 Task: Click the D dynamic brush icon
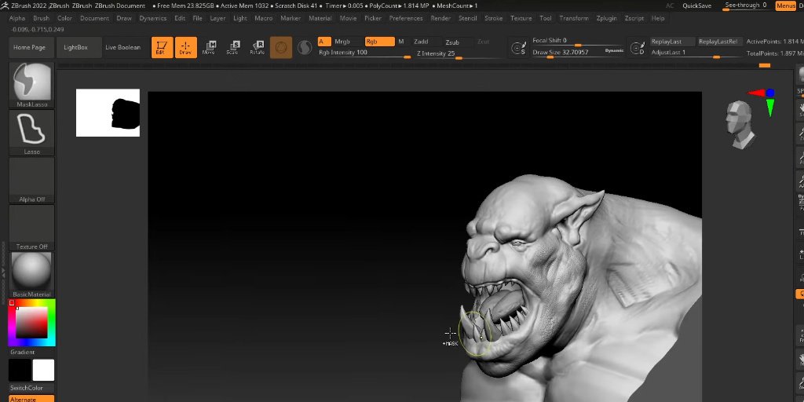point(638,48)
